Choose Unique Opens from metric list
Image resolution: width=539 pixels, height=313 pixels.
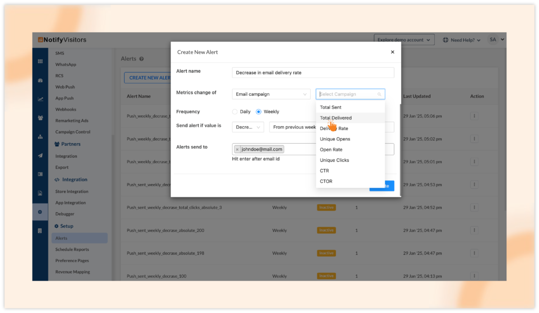pos(350,139)
